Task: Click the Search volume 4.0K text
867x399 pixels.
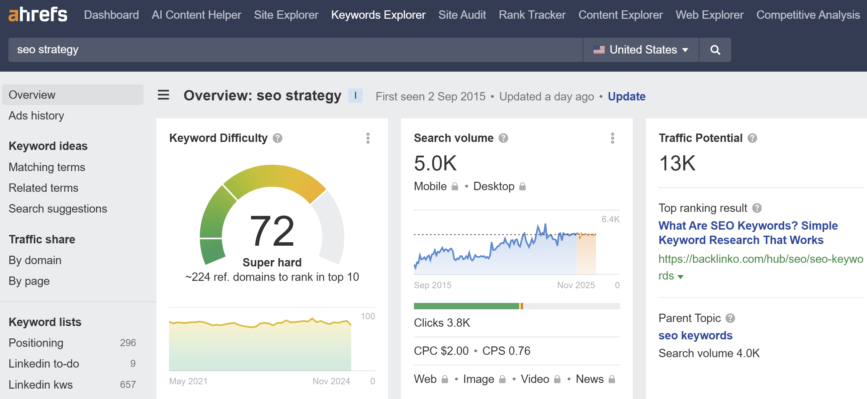Action: (709, 353)
